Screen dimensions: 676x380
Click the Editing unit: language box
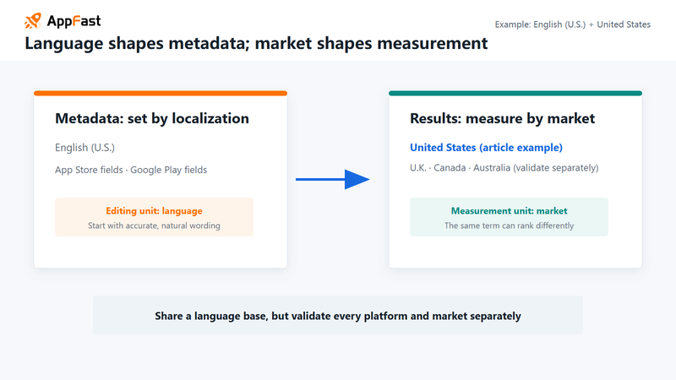(154, 217)
